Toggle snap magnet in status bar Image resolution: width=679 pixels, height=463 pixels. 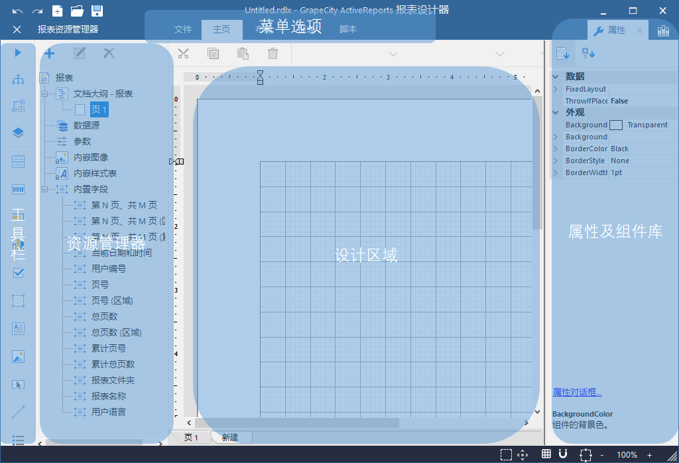[x=563, y=454]
